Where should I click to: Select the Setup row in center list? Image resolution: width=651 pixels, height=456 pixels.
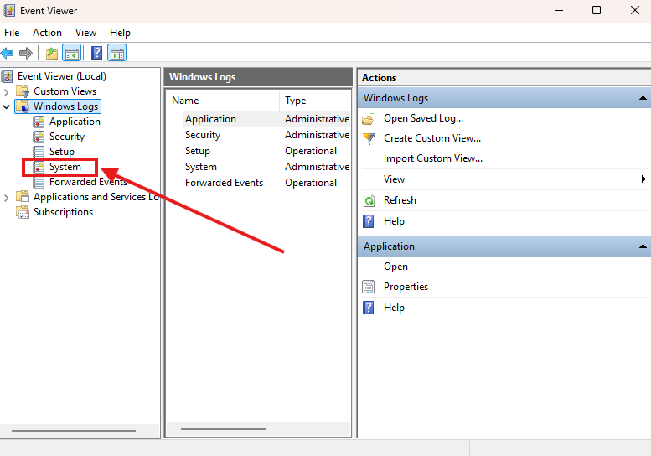coord(267,151)
